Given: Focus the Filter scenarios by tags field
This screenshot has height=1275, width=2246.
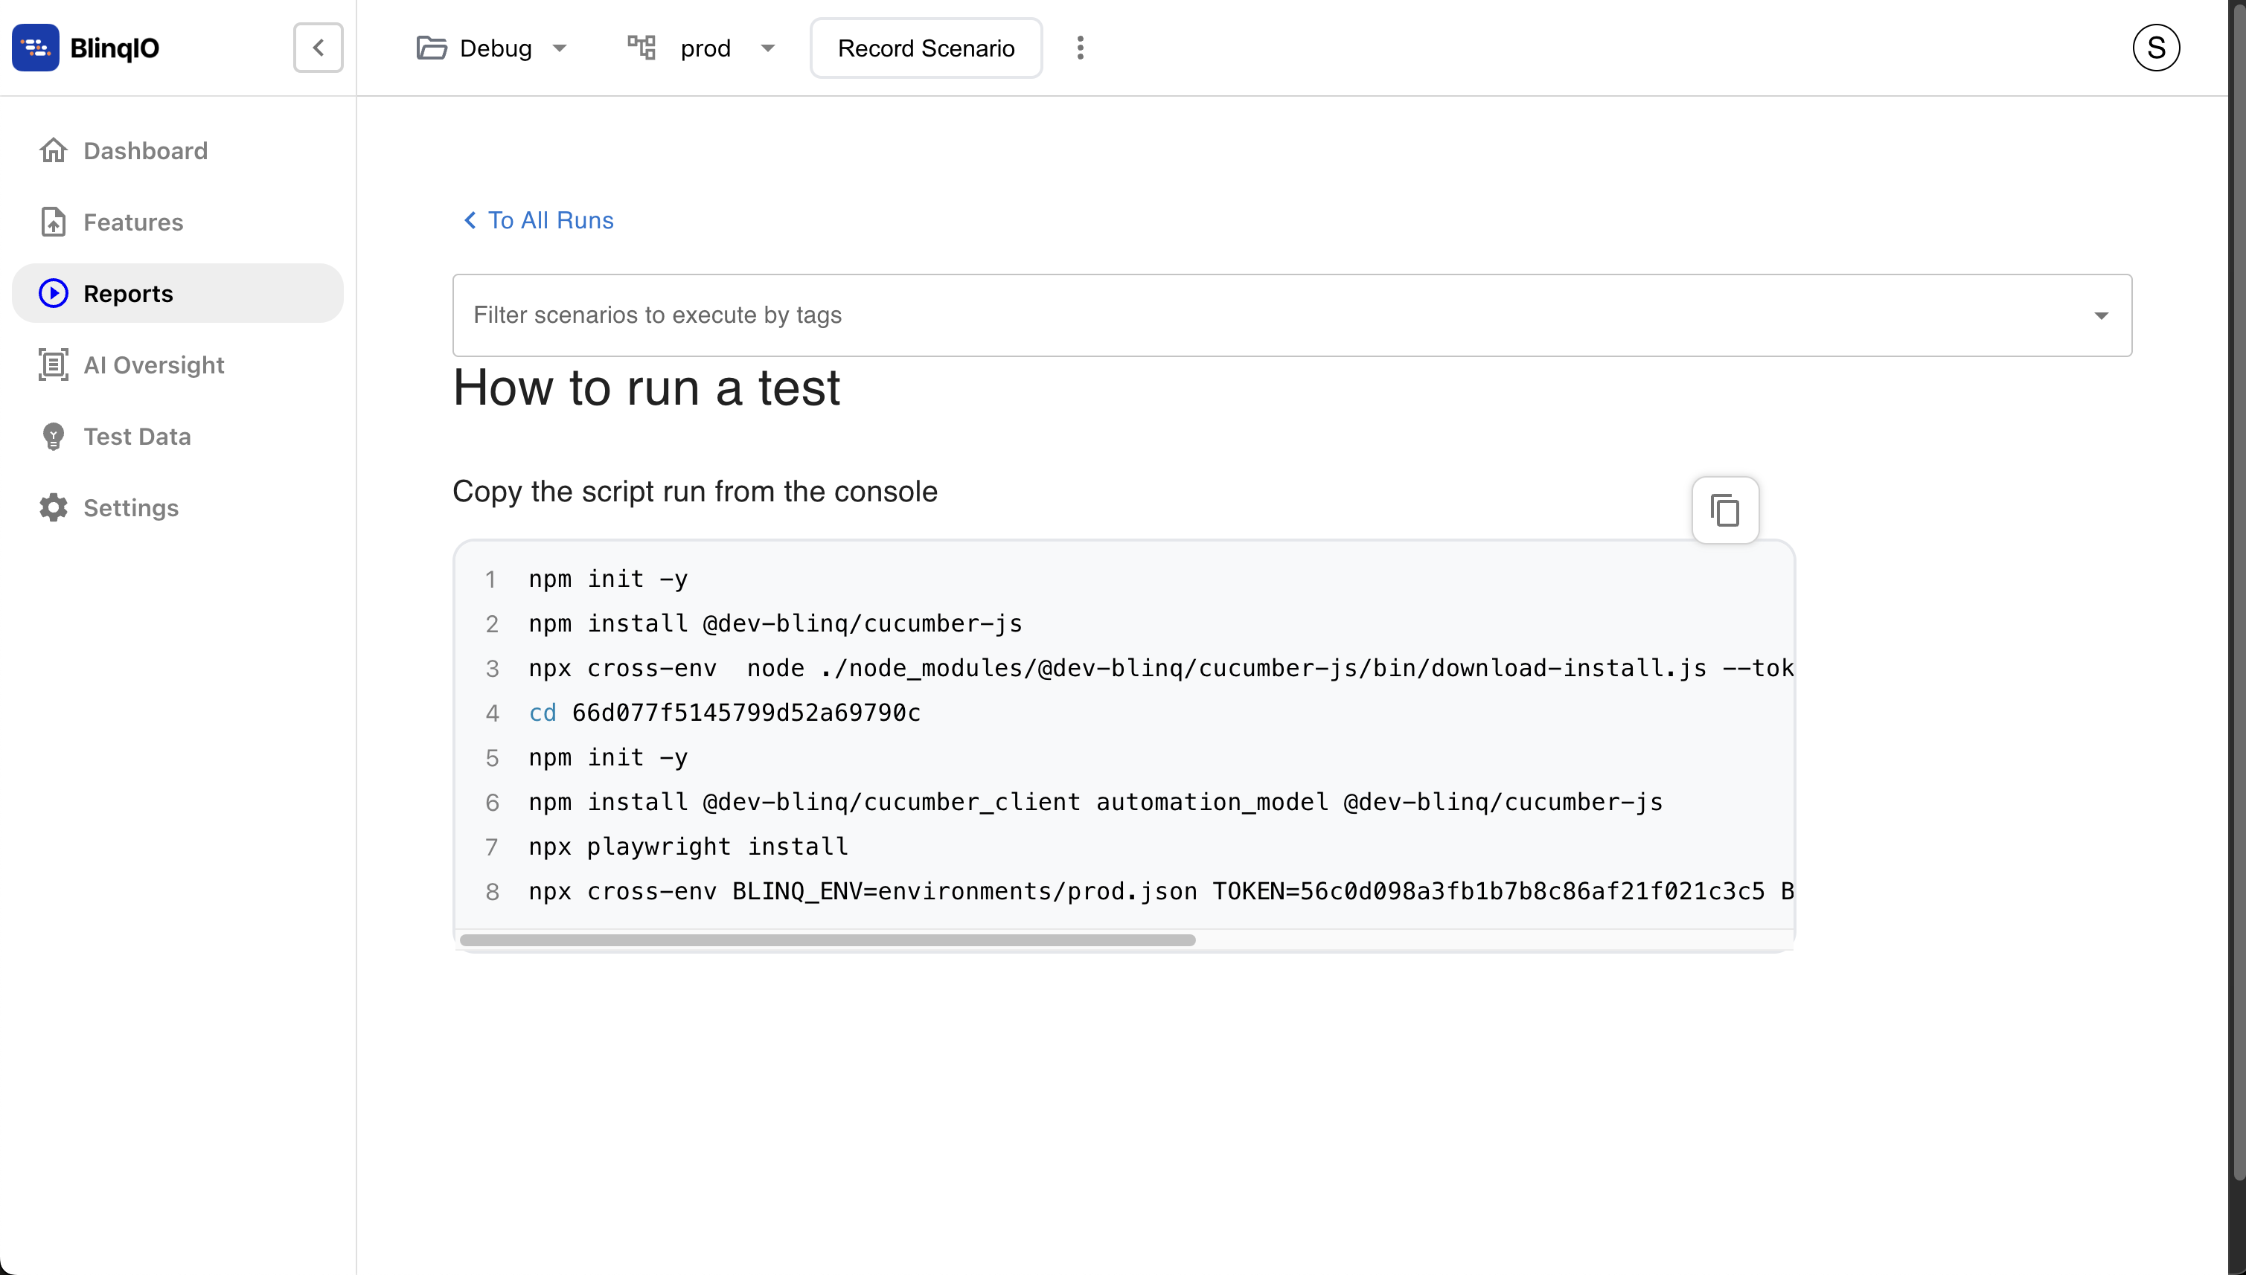Looking at the screenshot, I should (1292, 315).
